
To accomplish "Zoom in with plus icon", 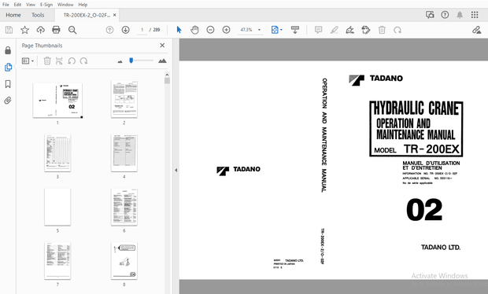I will click(x=226, y=30).
